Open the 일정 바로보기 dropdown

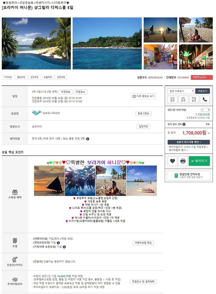click(x=181, y=91)
